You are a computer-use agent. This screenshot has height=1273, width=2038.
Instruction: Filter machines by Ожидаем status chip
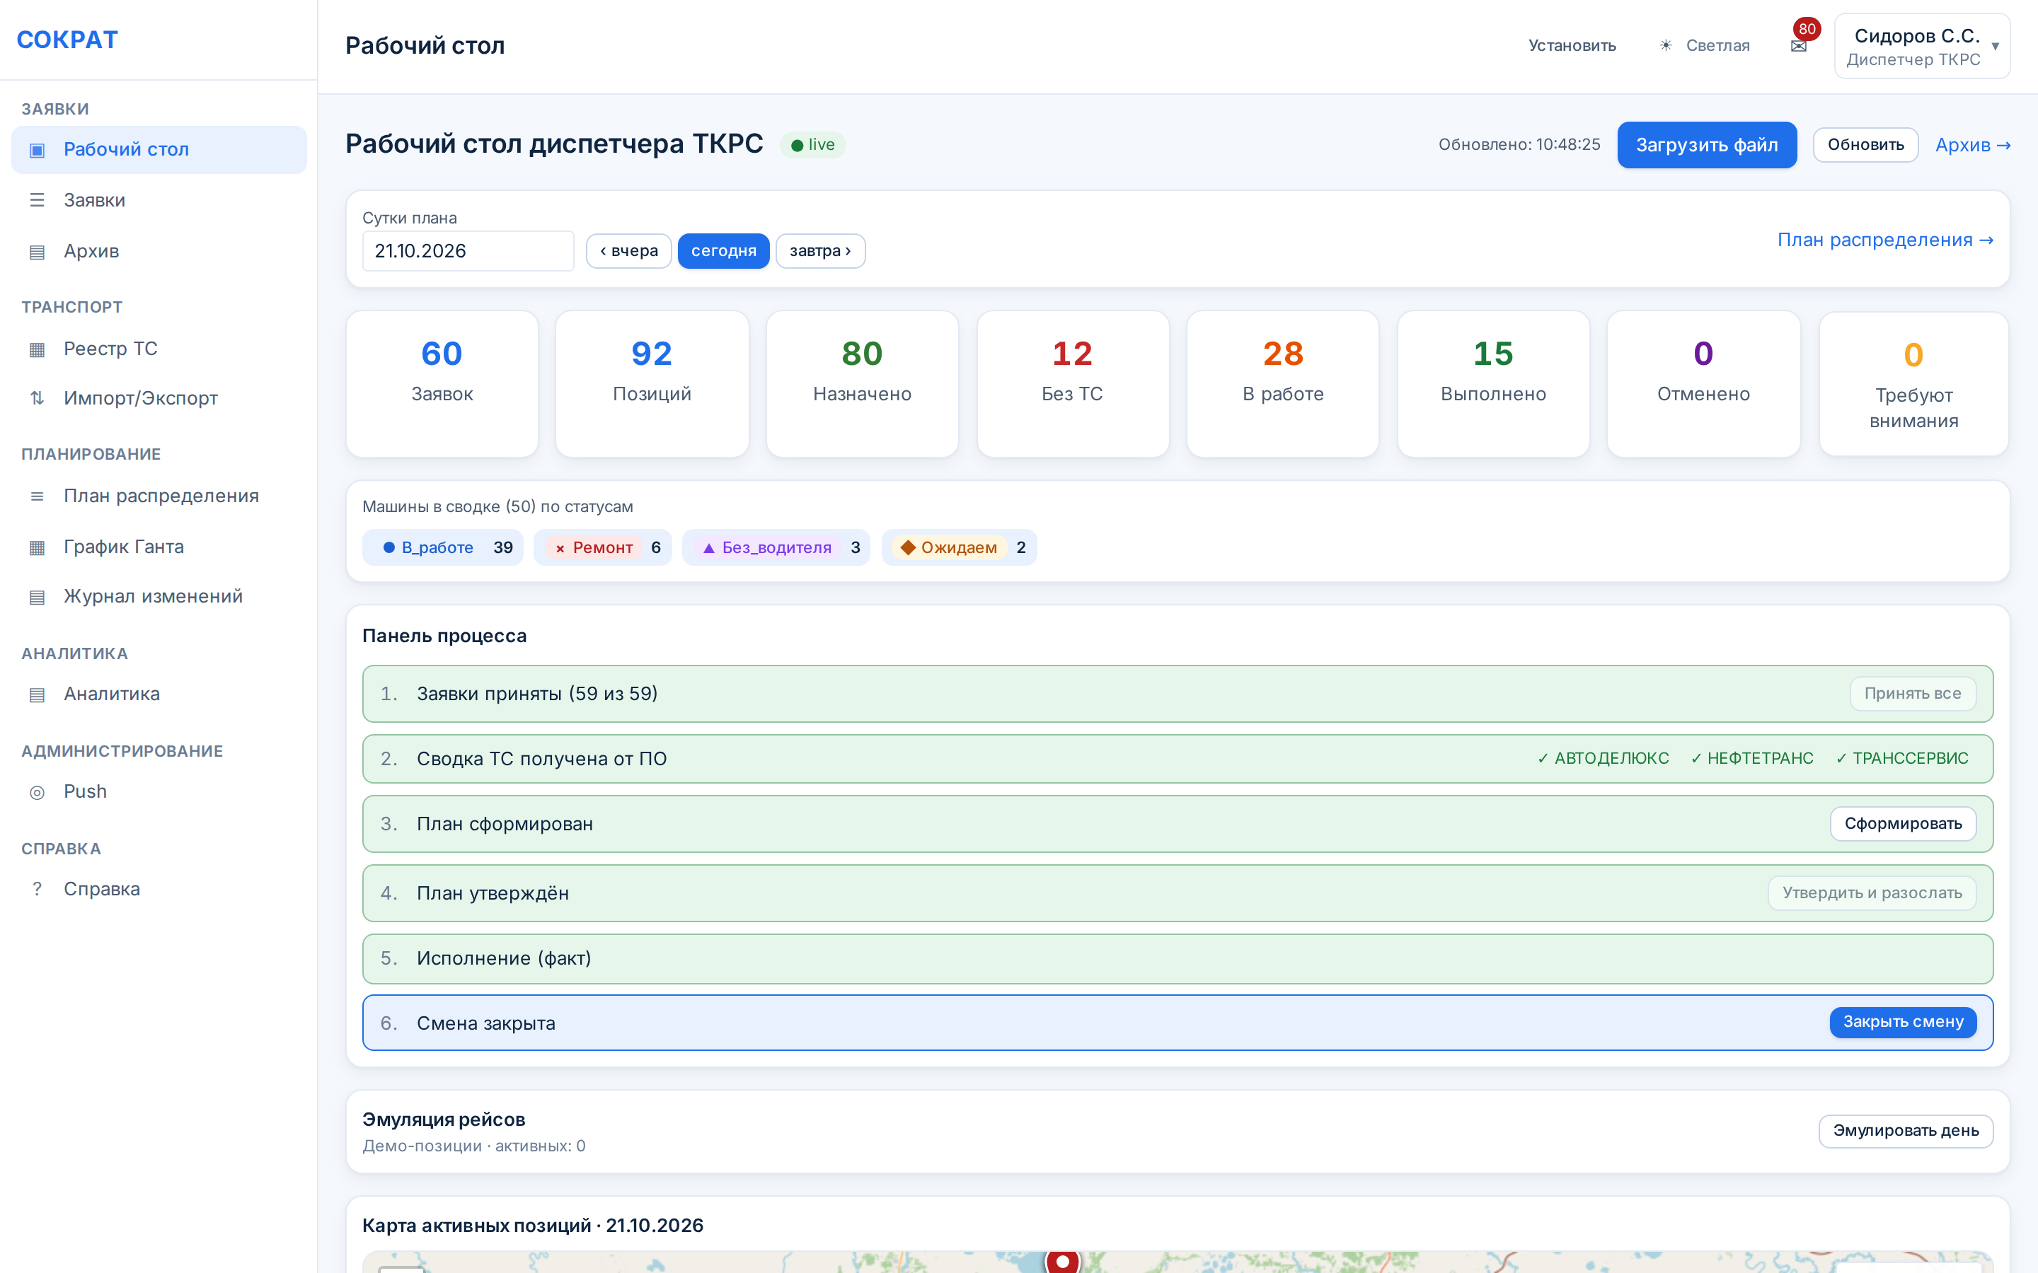tap(960, 547)
